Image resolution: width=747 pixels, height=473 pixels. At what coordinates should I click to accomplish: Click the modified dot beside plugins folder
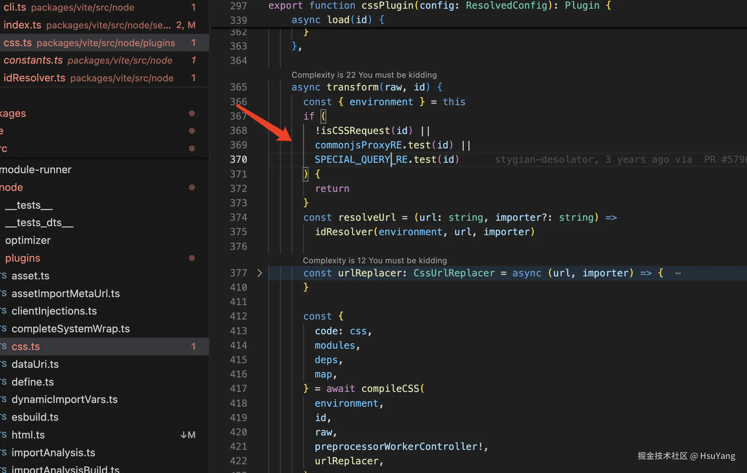click(192, 258)
